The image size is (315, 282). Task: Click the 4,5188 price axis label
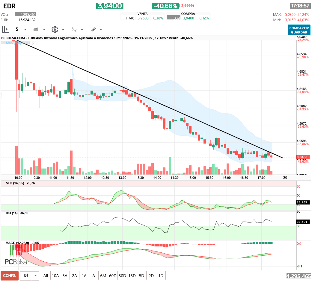click(302, 89)
